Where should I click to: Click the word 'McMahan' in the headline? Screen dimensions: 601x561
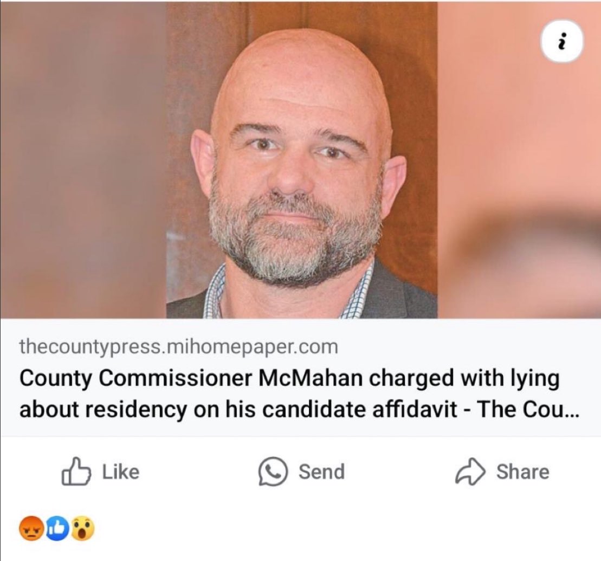tap(309, 379)
